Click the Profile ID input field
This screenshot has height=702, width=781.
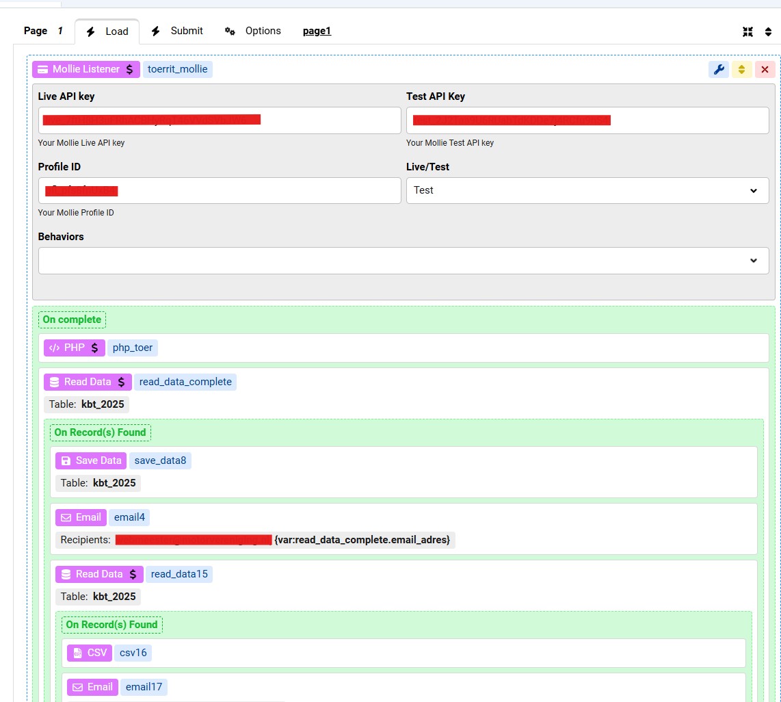(x=219, y=191)
